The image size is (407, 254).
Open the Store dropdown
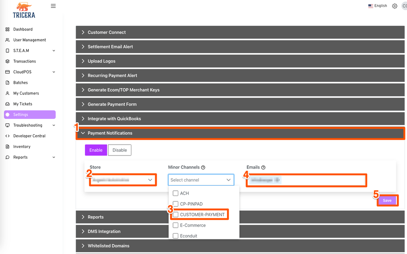click(x=123, y=180)
